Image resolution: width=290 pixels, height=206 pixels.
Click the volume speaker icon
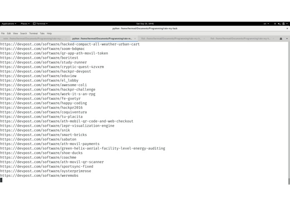coord(279,24)
